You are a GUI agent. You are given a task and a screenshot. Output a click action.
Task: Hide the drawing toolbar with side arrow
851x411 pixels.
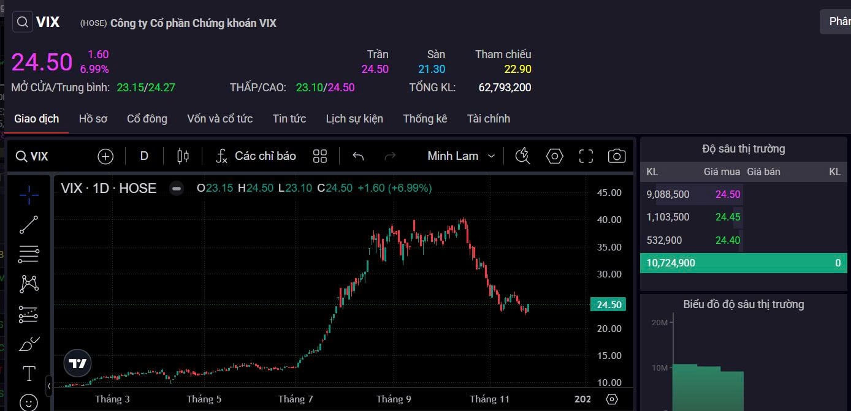click(x=49, y=386)
